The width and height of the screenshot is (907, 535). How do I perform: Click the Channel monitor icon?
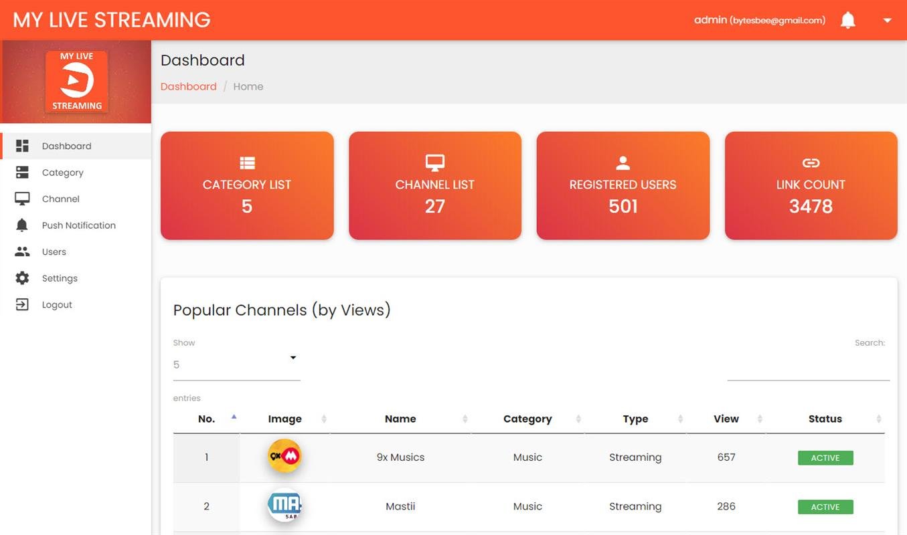point(23,199)
